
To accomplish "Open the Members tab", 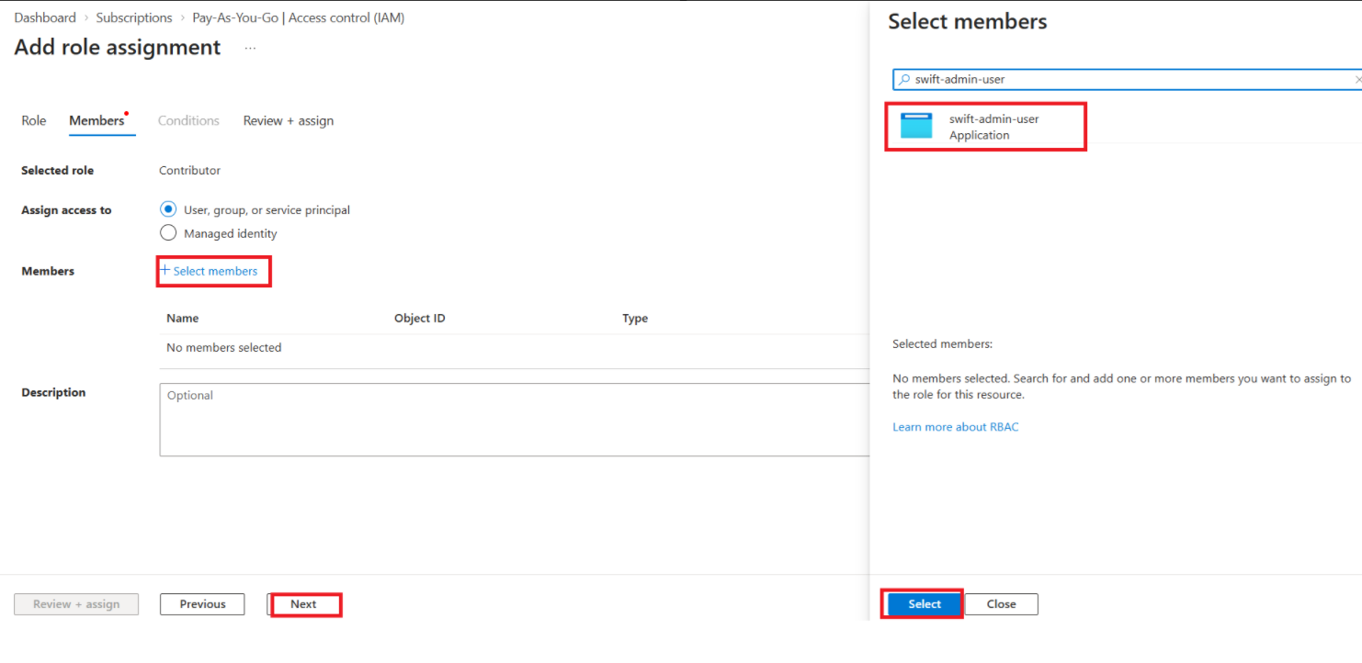I will pos(99,120).
